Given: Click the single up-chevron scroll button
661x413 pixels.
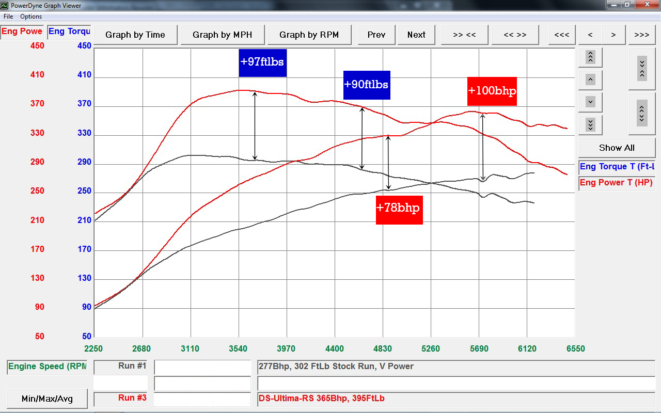Looking at the screenshot, I should click(x=591, y=80).
